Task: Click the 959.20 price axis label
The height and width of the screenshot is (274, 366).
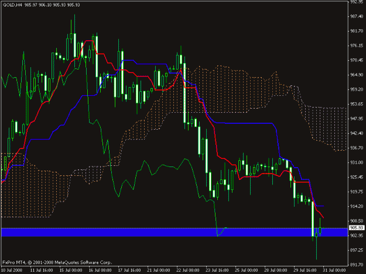Action: [357, 89]
